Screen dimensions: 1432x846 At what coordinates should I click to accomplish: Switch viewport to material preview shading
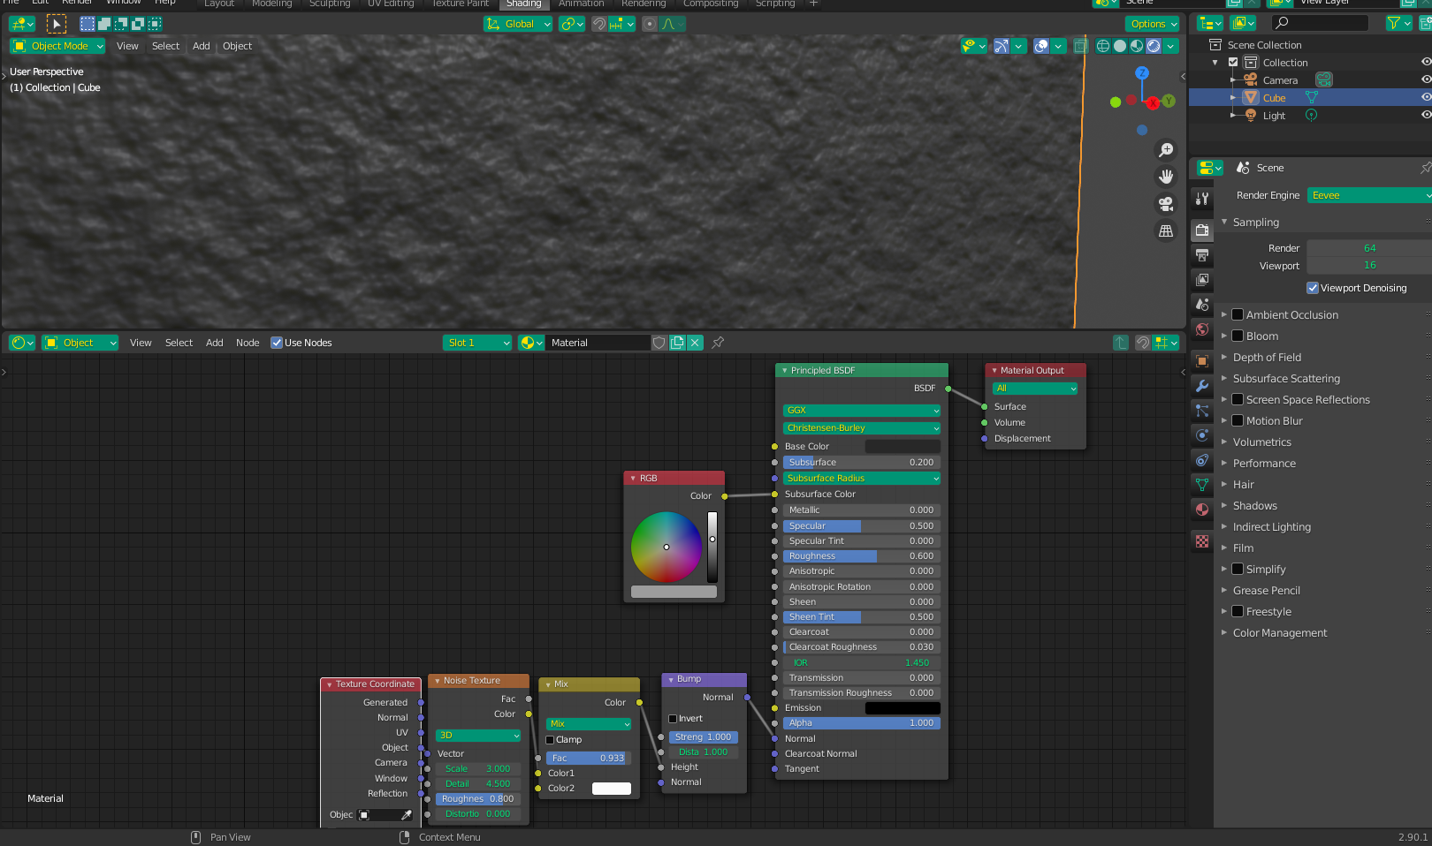(1137, 46)
